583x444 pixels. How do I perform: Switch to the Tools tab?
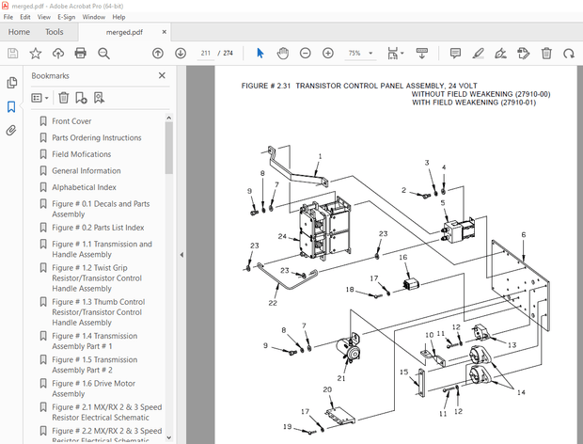(x=55, y=32)
